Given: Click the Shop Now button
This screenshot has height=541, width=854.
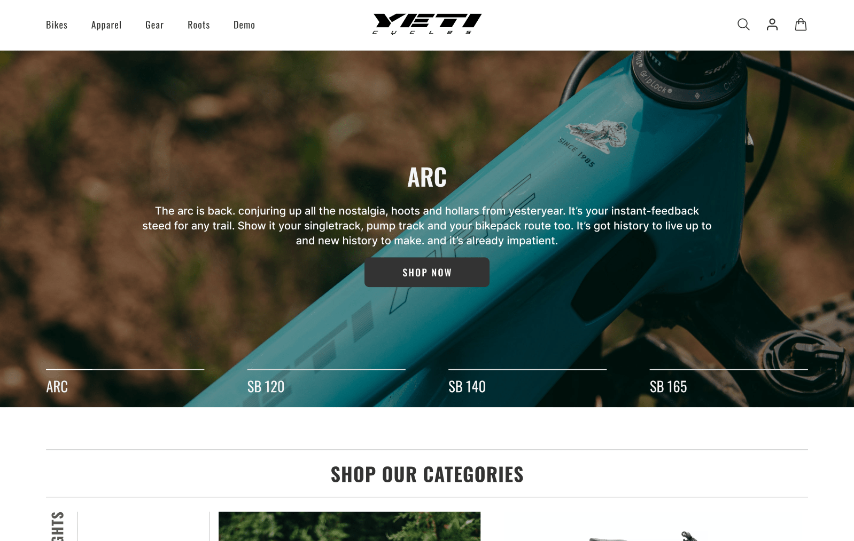Looking at the screenshot, I should 427,272.
